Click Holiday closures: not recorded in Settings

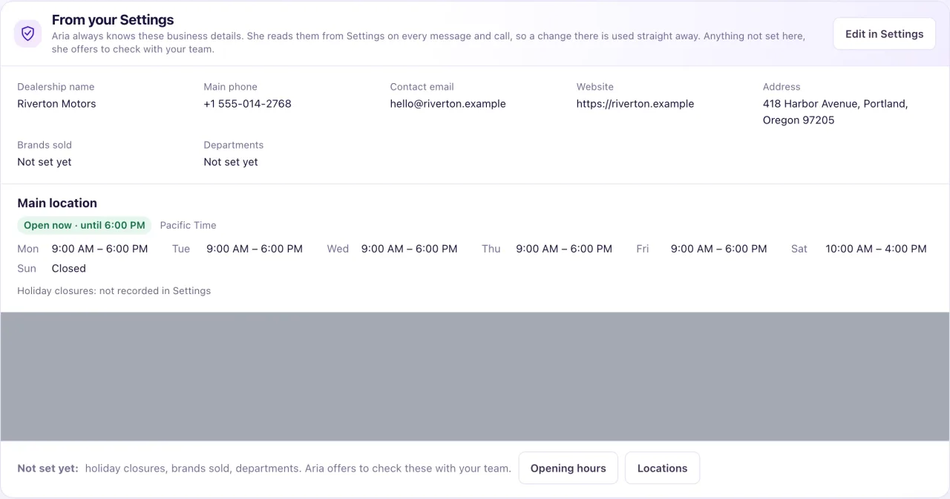pyautogui.click(x=114, y=291)
